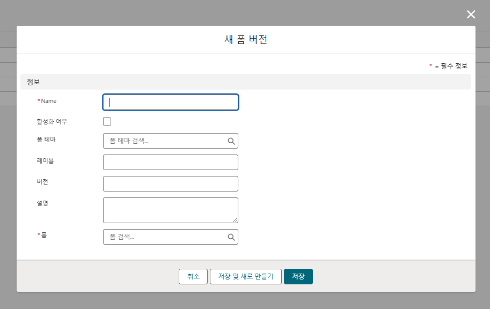Toggle the 활성화 여부 checkbox
The height and width of the screenshot is (309, 490).
[x=107, y=122]
